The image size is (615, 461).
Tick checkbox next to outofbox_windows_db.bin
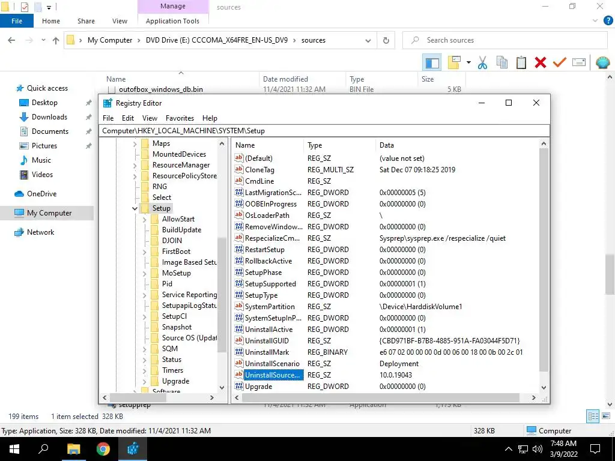coord(111,90)
